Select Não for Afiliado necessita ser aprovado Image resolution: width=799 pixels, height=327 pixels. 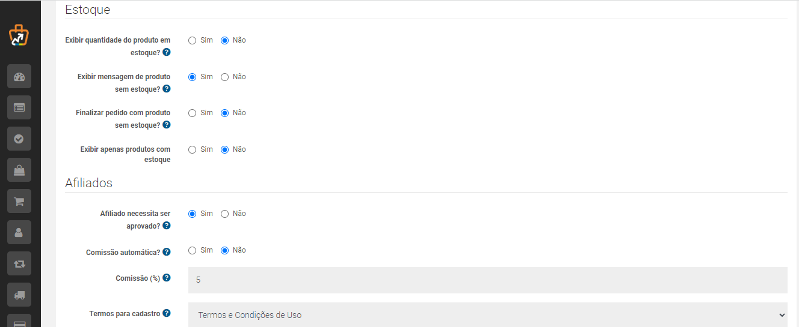pyautogui.click(x=225, y=214)
